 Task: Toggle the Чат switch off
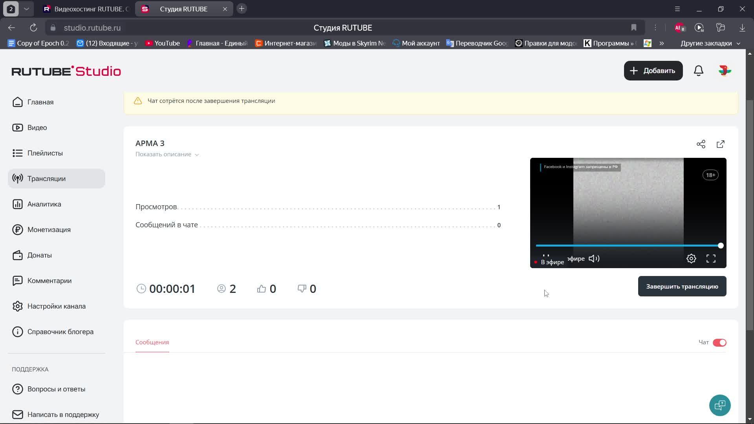click(x=719, y=343)
